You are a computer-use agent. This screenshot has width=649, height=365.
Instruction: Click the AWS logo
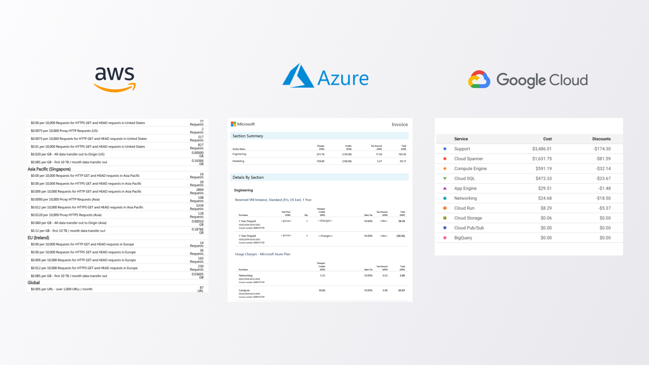pos(115,79)
